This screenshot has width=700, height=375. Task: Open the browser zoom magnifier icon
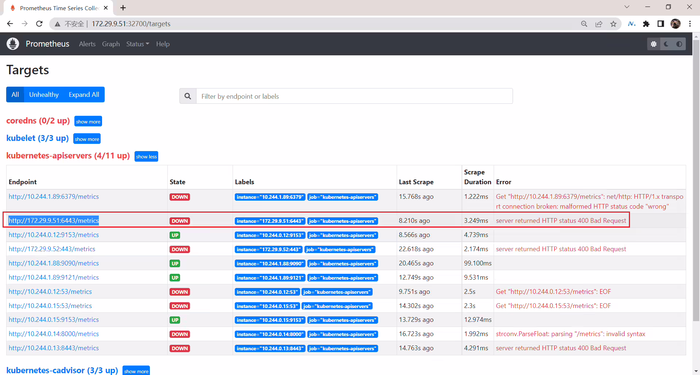[x=584, y=24]
